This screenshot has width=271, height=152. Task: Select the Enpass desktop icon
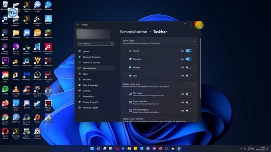click(5, 20)
